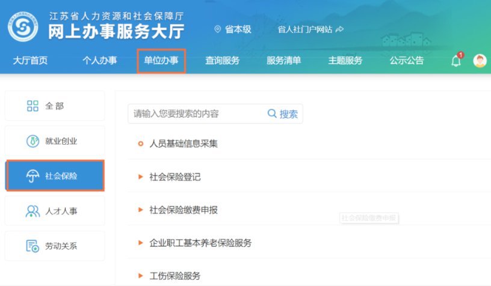The height and width of the screenshot is (286, 491).
Task: Click the share arrow after 省人社门户网站
Action: 340,29
